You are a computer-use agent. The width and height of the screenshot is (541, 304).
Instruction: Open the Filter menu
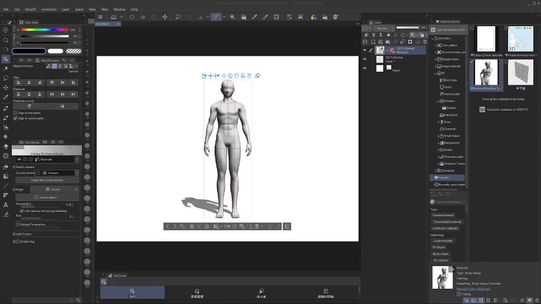click(105, 9)
